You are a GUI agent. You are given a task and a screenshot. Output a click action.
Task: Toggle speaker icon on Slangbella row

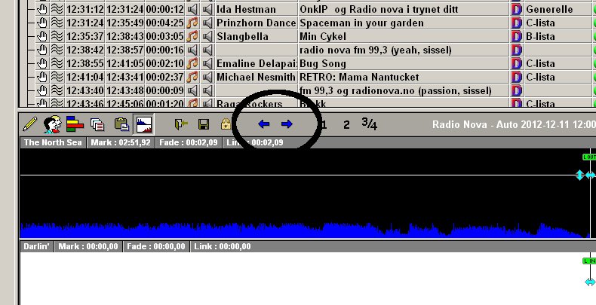(207, 36)
